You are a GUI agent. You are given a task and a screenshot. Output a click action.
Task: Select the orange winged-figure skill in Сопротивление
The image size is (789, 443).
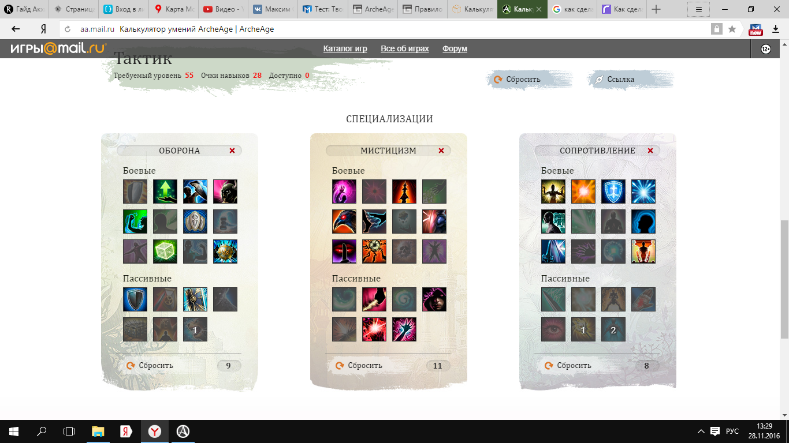pos(643,251)
